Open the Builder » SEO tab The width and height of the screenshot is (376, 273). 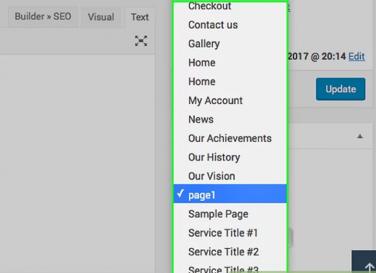coord(43,17)
